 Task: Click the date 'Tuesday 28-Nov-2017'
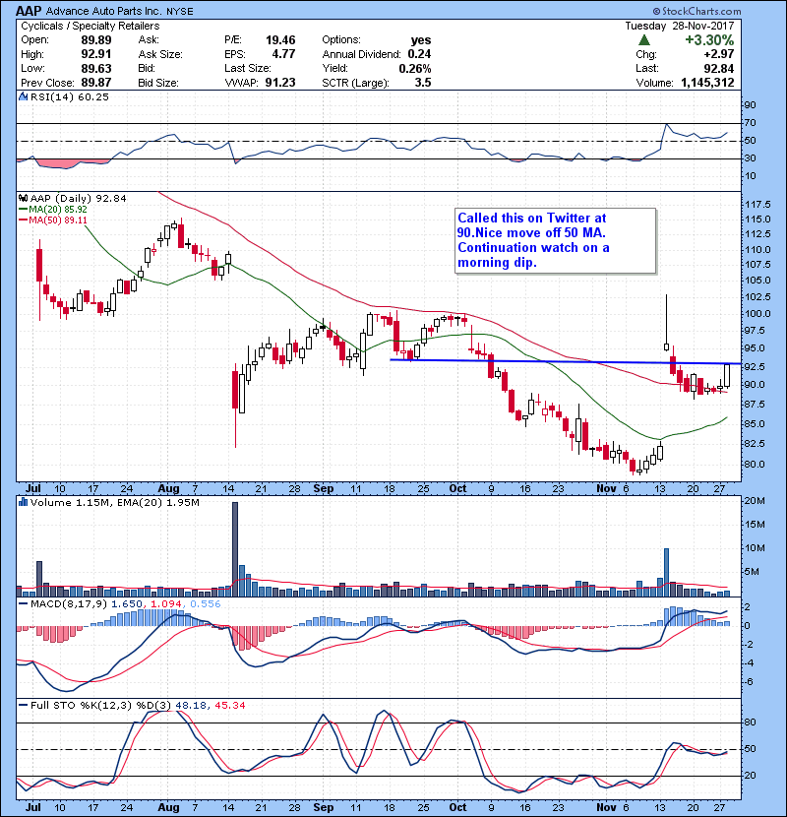tap(680, 26)
